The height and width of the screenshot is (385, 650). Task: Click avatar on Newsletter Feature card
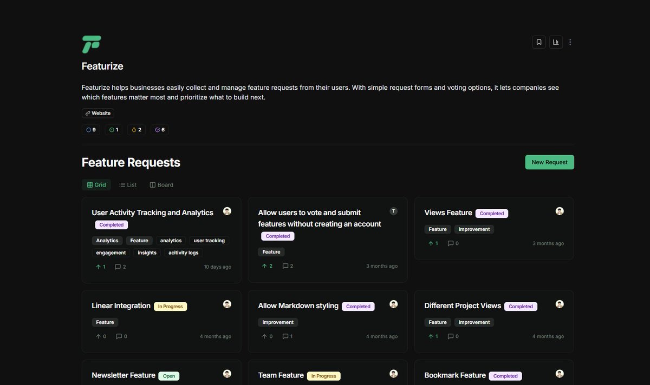(x=227, y=374)
